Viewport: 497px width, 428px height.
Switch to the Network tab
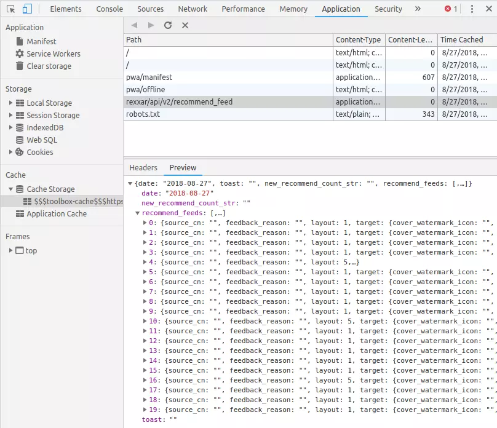pos(193,9)
